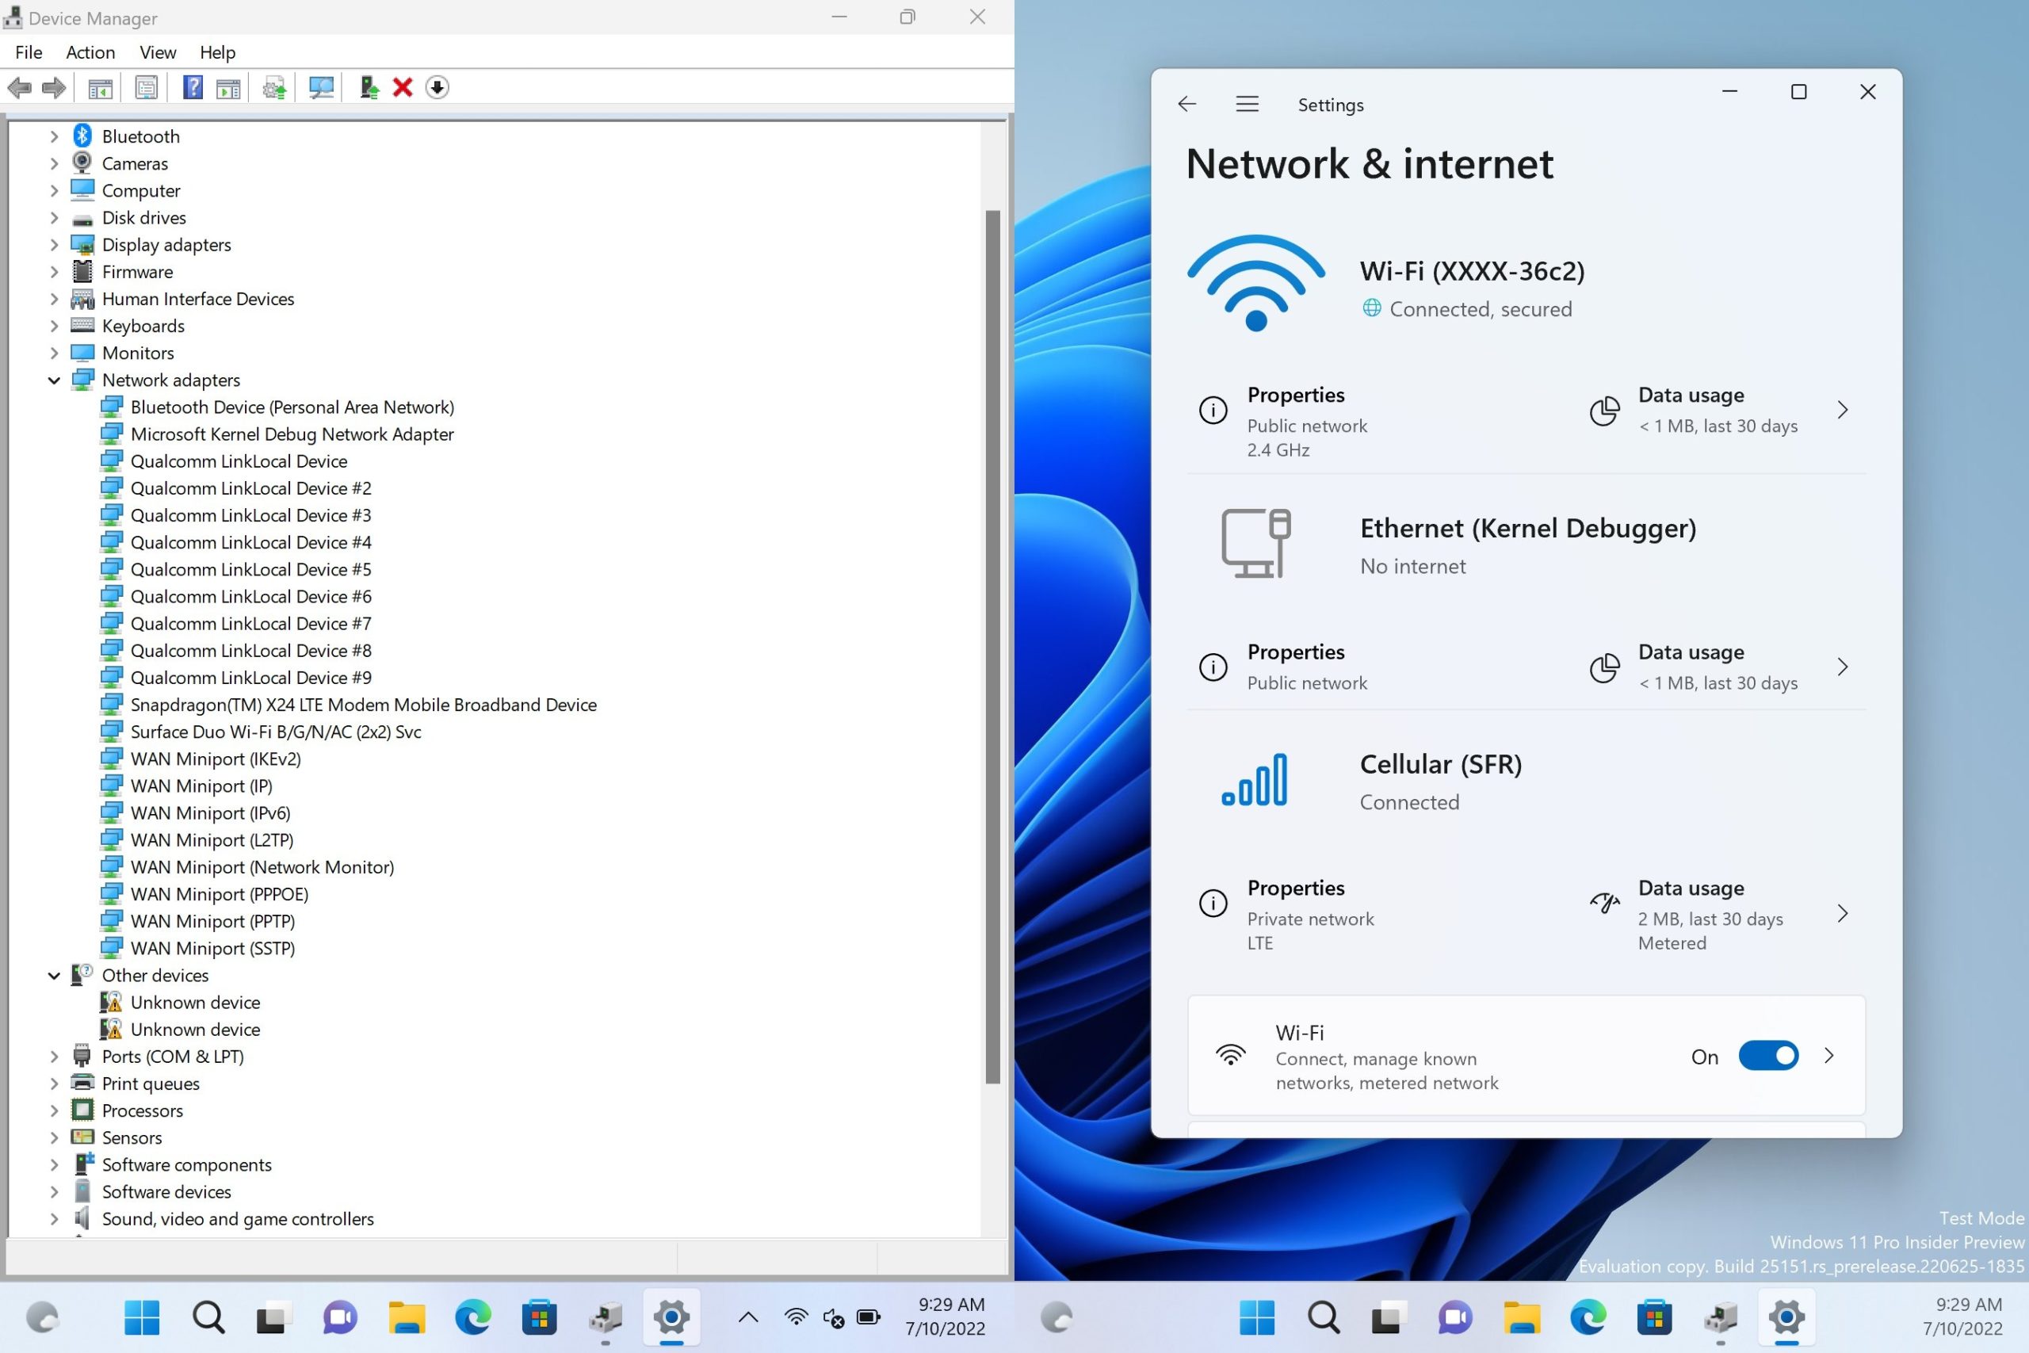Expand the Ports (COM & LPT) category

(x=53, y=1057)
